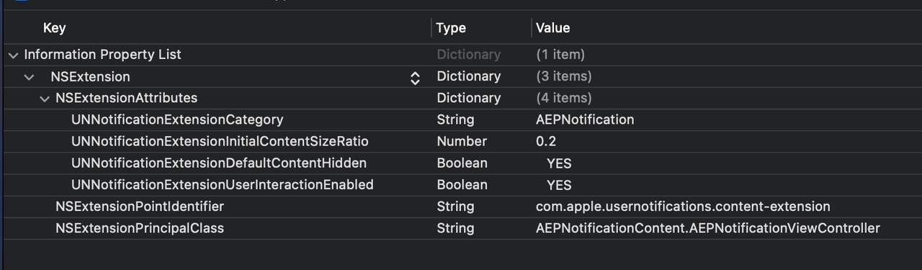Click the 0.2 value cell
Image resolution: width=922 pixels, height=270 pixels.
546,141
